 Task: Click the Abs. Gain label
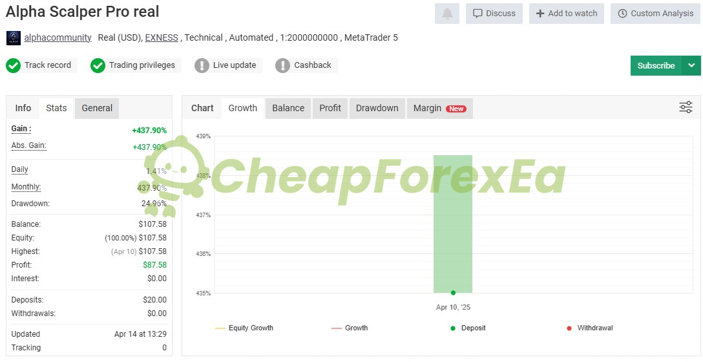[28, 146]
